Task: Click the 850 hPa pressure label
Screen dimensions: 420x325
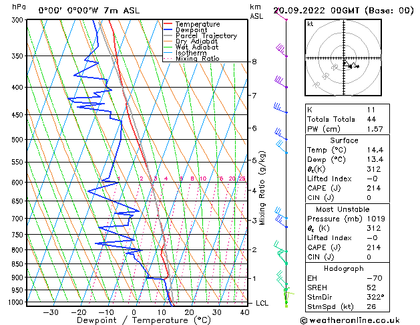Action: (x=19, y=264)
